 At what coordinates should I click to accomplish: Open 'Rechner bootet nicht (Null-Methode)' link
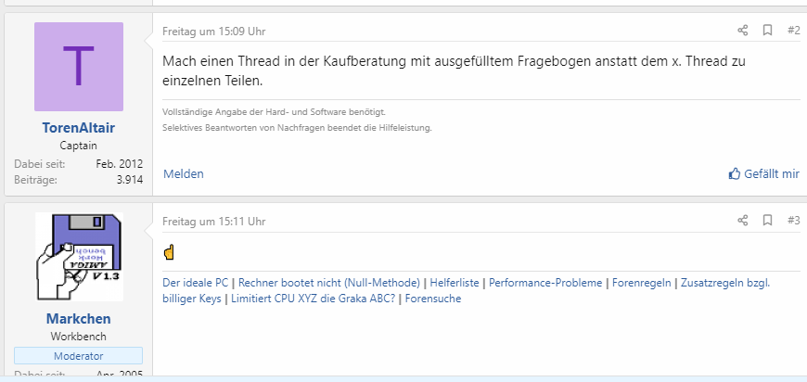[x=330, y=283]
